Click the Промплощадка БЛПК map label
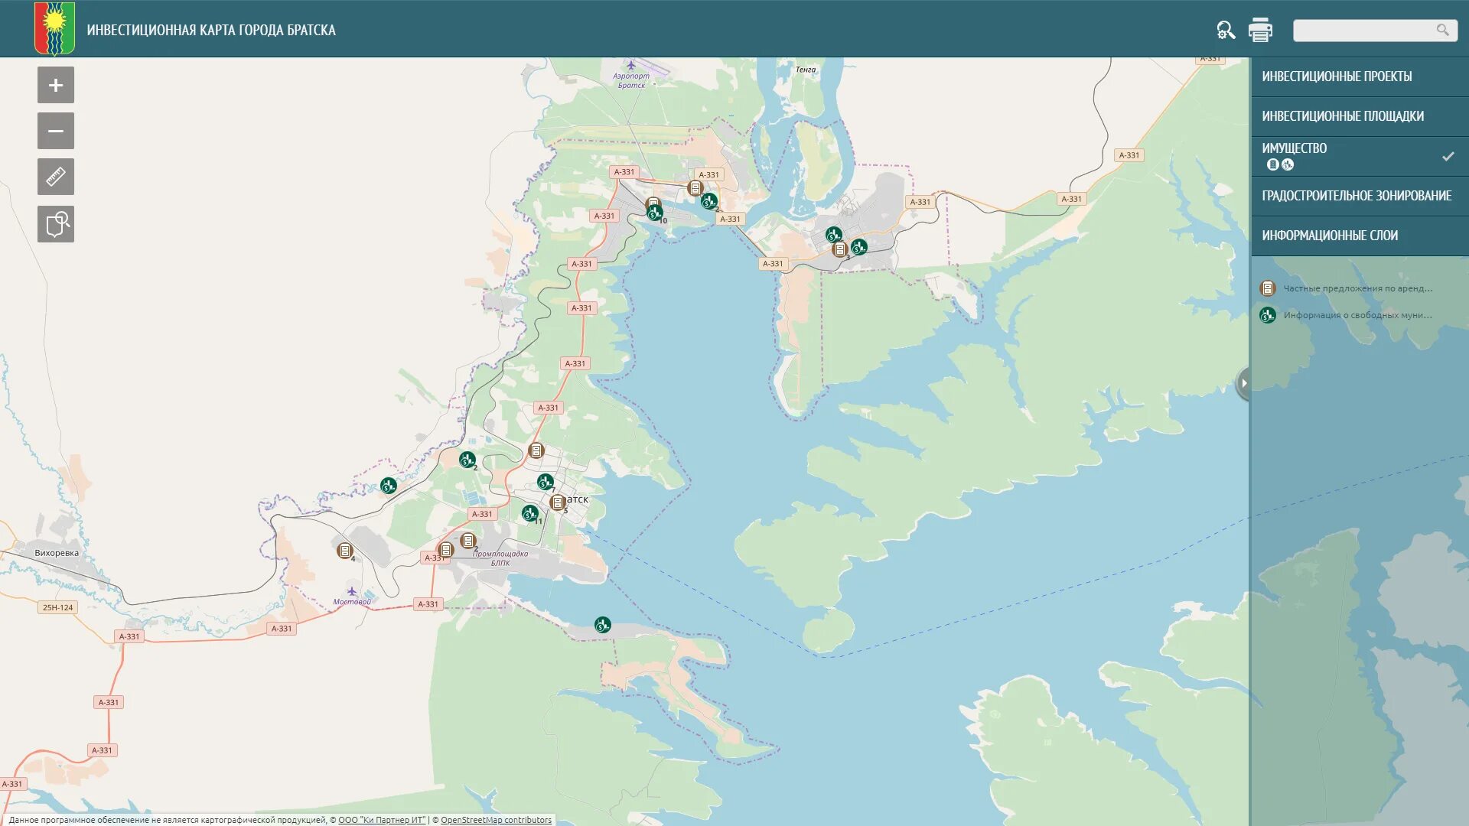This screenshot has width=1469, height=826. click(500, 558)
